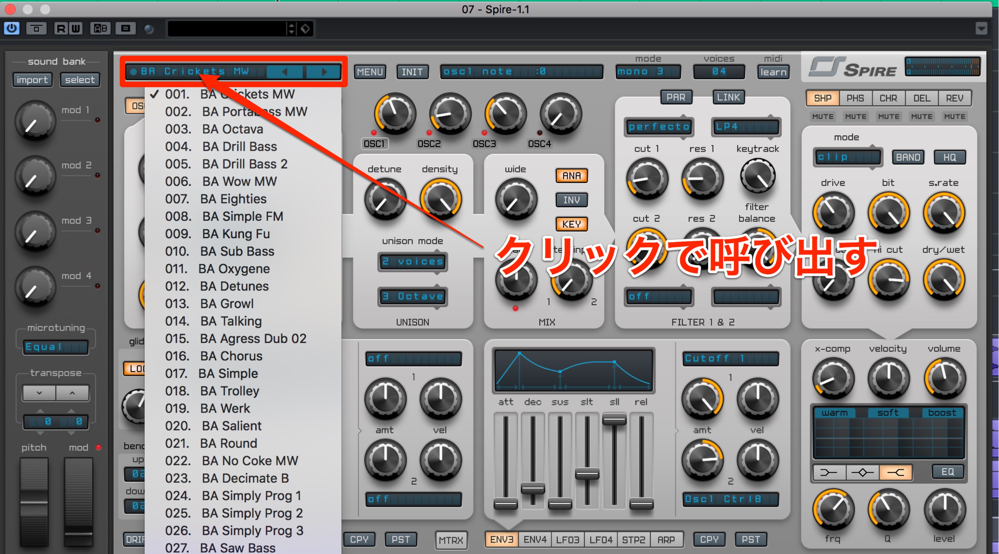Toggle the HQ button
Viewport: 999px width, 554px height.
click(949, 157)
